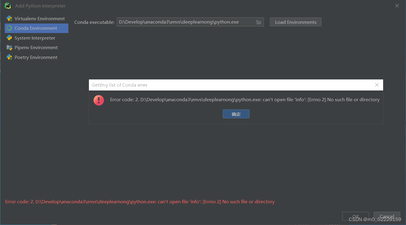Viewport: 406px width, 225px height.
Task: Click the Virtualenv Environment Python icon
Action: 10,18
